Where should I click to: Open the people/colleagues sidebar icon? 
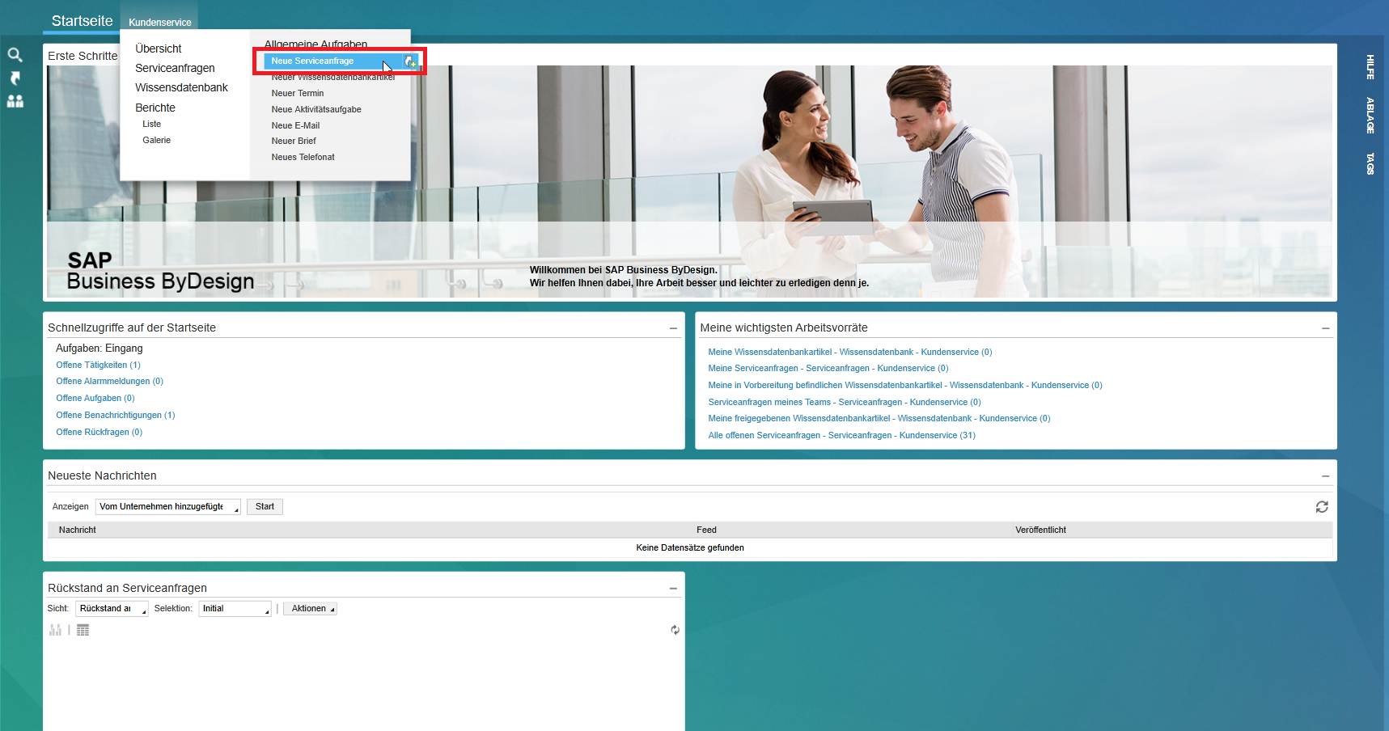15,101
